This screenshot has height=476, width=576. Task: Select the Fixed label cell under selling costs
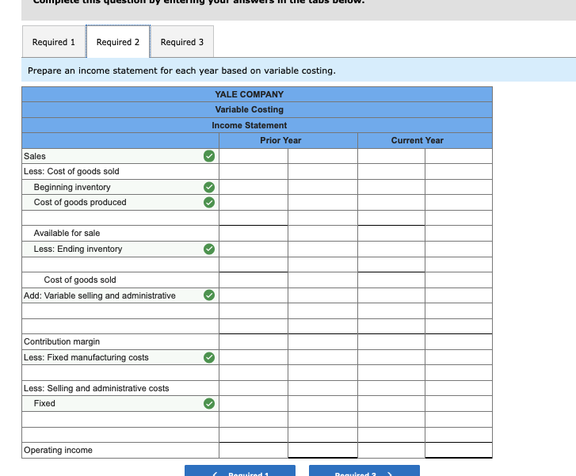coord(120,404)
